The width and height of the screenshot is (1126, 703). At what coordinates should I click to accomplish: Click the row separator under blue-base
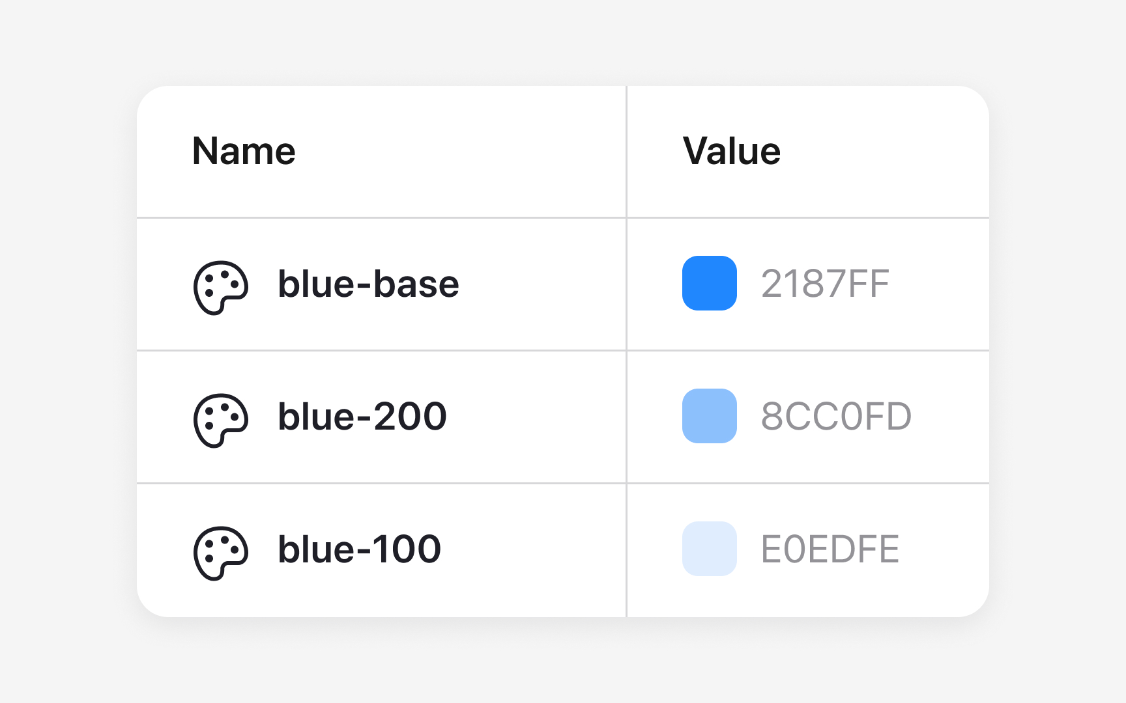click(x=391, y=350)
